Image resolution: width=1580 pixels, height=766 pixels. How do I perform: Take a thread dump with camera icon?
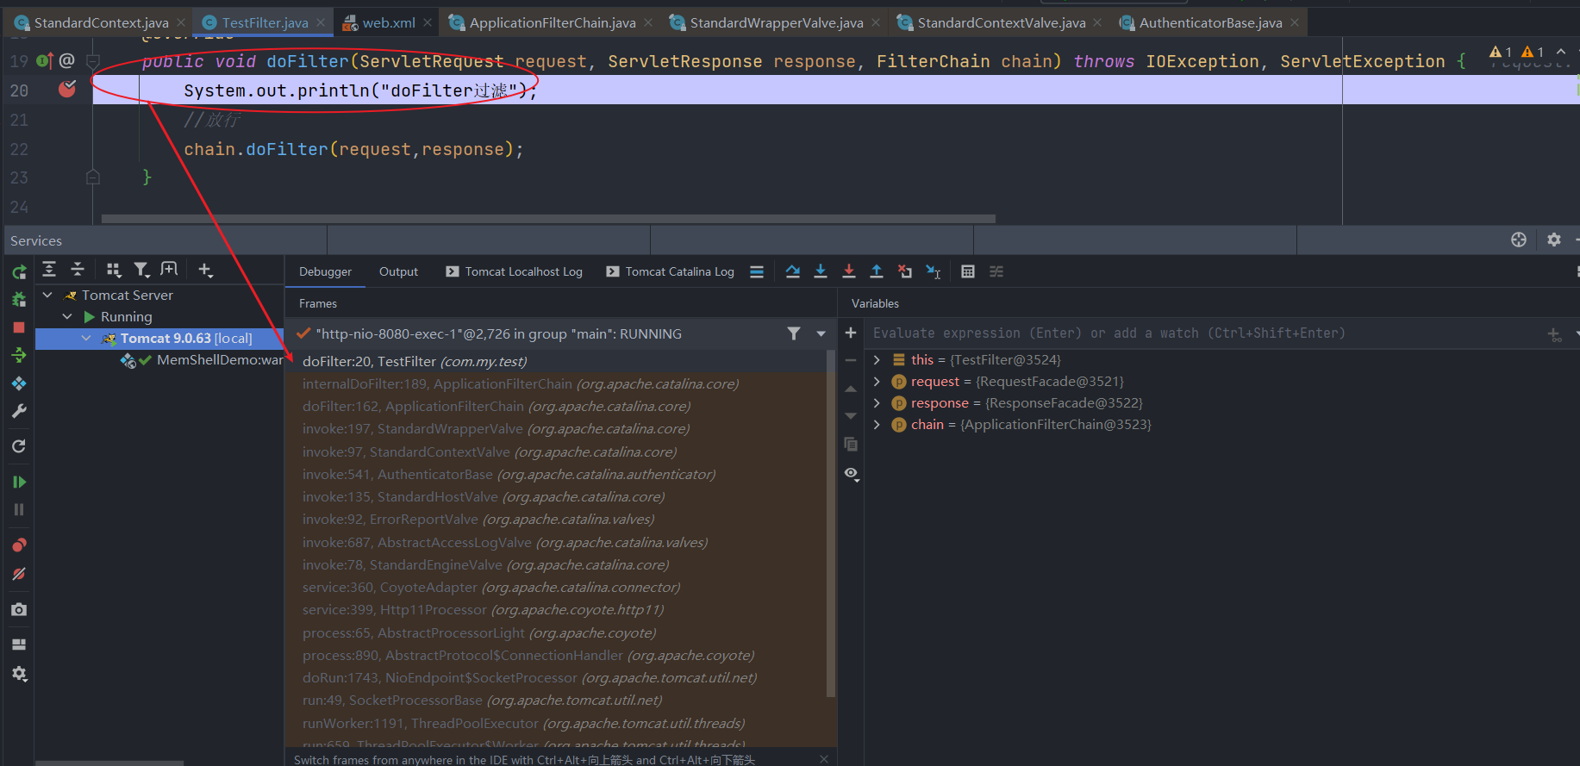[19, 609]
